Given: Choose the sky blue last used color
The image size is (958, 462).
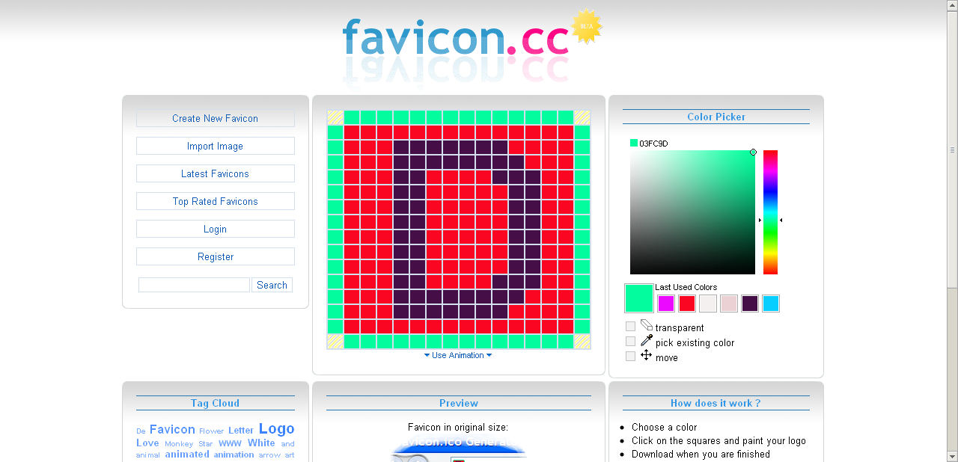Looking at the screenshot, I should pos(771,304).
